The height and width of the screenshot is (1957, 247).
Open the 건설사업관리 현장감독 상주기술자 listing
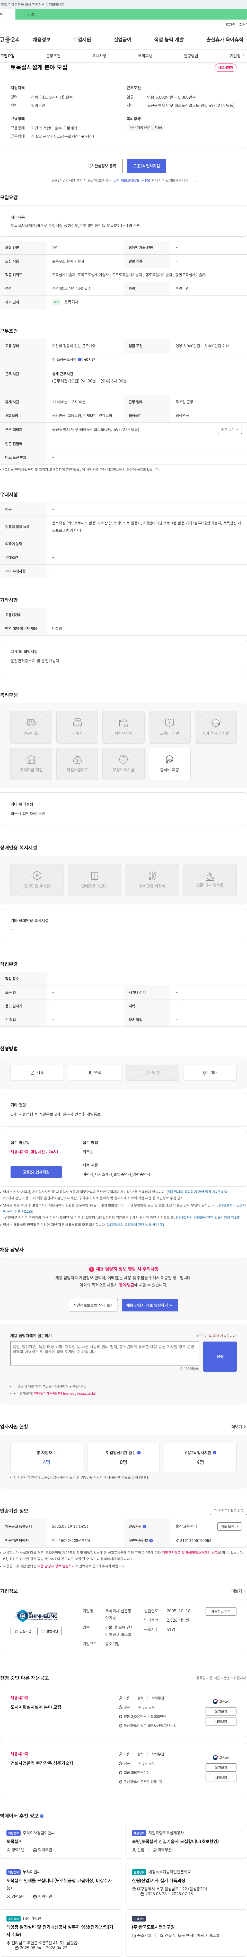[x=42, y=1763]
